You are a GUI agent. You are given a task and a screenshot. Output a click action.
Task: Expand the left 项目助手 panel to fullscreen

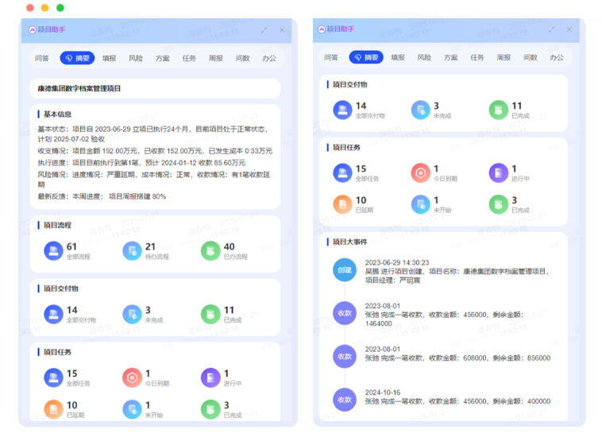[x=264, y=30]
